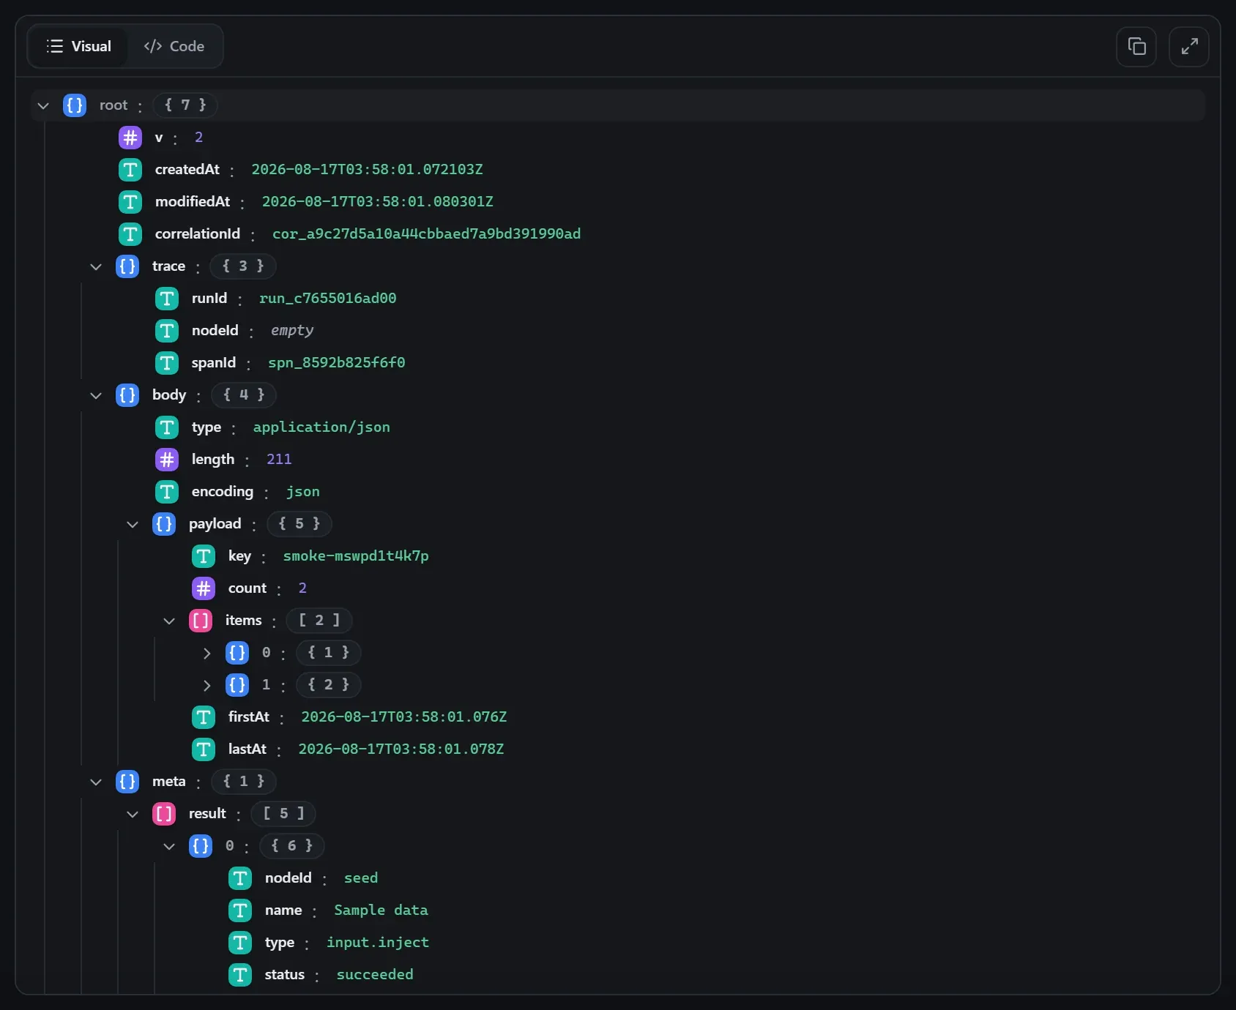Click the array icon beside result
Image resolution: width=1236 pixels, height=1010 pixels.
click(164, 814)
